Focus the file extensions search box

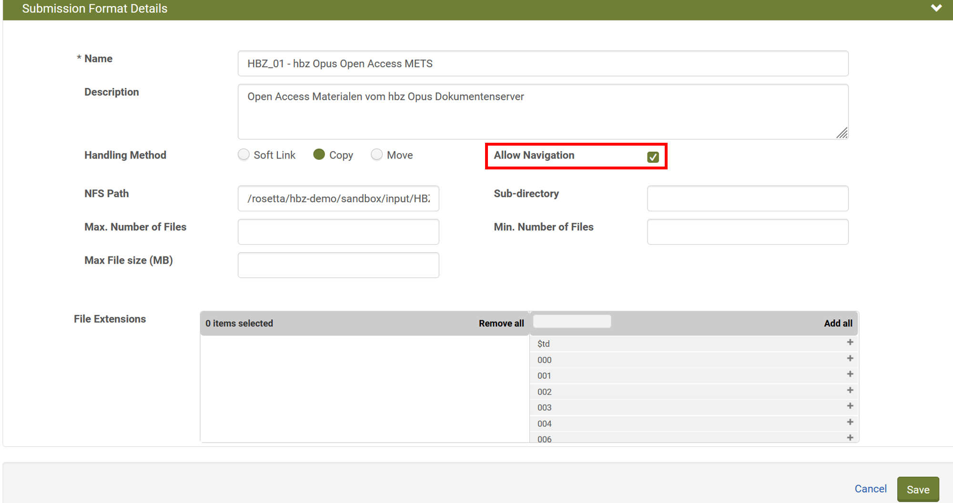[572, 322]
